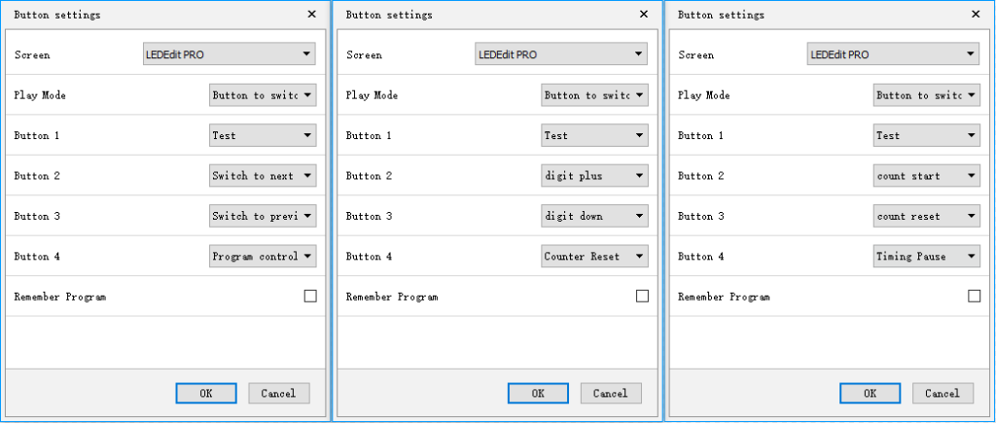Expand Play Mode dropdown in 'digit down' dialog
The width and height of the screenshot is (996, 423).
pyautogui.click(x=594, y=95)
